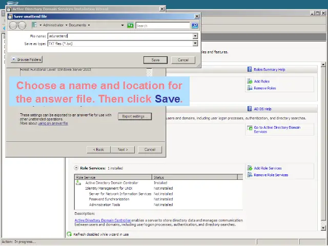The image size is (328, 246).
Task: Click Export settings button in wizard
Action: coord(135,116)
